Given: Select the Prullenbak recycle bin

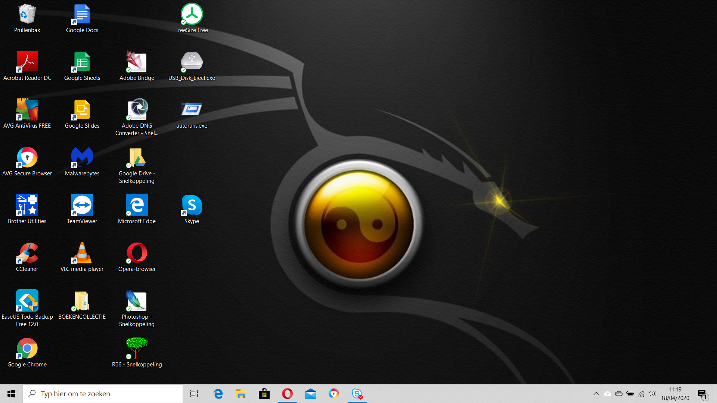Looking at the screenshot, I should coord(27,15).
